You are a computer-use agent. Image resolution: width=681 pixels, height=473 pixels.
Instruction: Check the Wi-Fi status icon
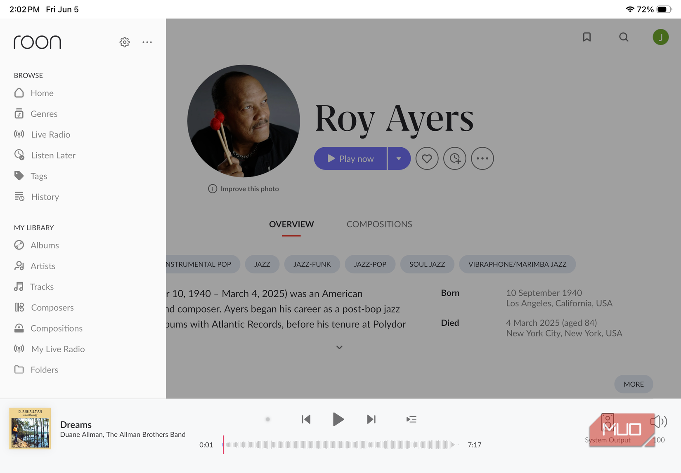[630, 9]
